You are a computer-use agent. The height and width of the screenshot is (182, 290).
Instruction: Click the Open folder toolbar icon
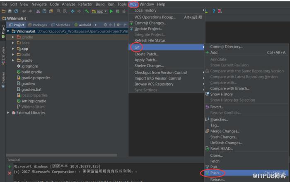(3, 11)
